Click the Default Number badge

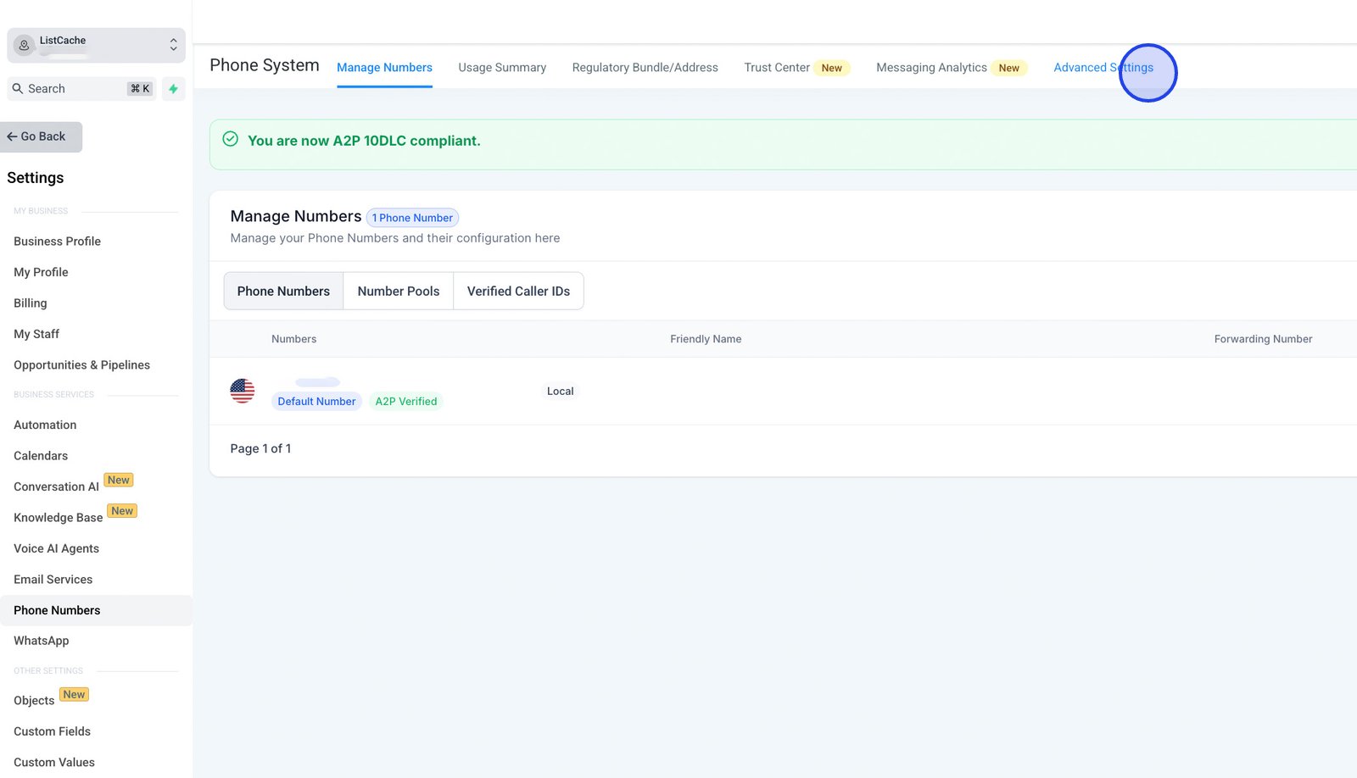click(316, 402)
